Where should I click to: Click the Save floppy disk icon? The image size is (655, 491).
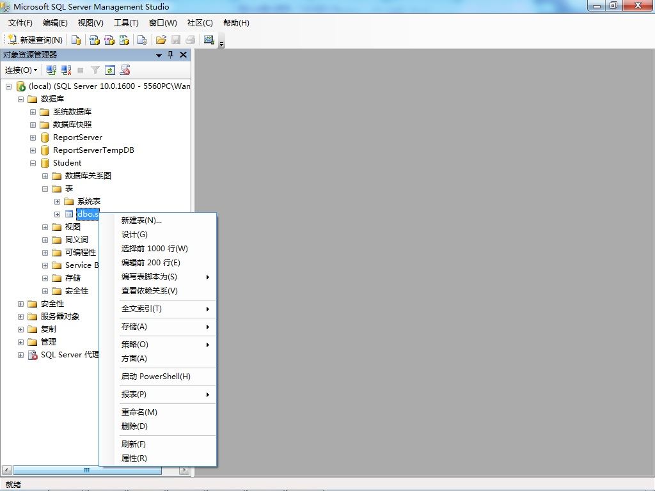[x=176, y=40]
